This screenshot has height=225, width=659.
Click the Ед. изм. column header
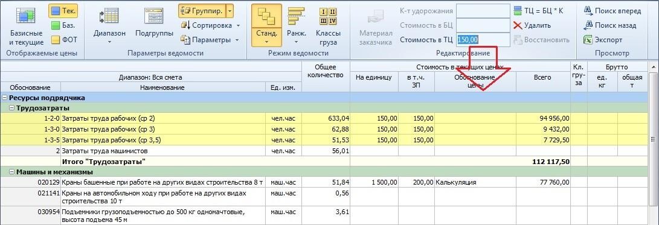pos(284,87)
